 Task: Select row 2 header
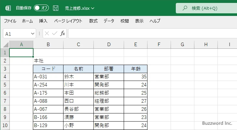tap(5, 61)
